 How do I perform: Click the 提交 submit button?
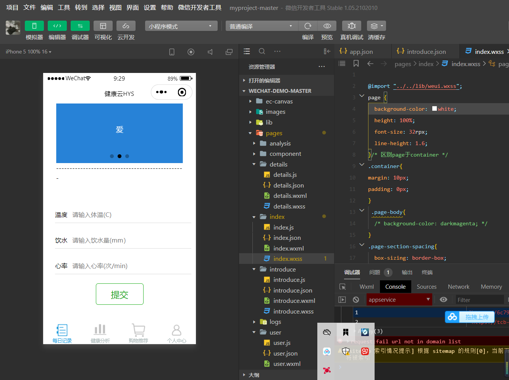tap(120, 294)
